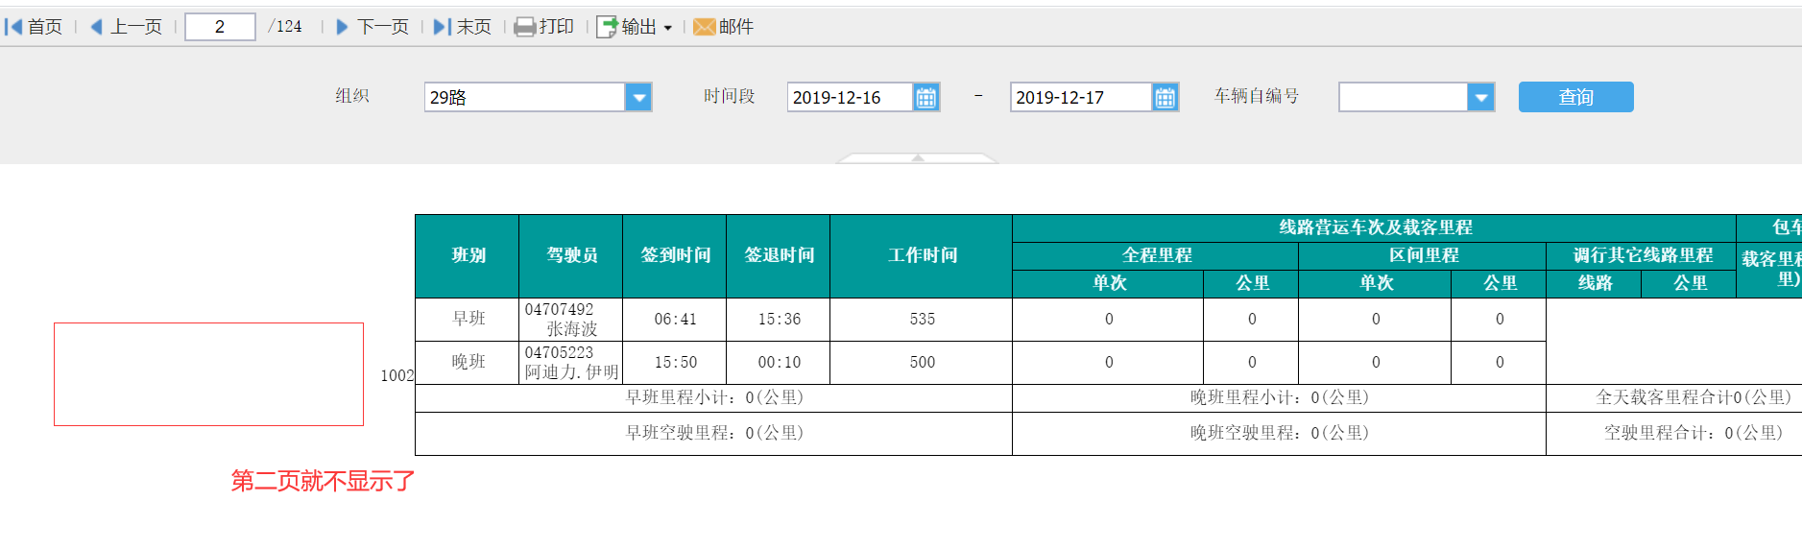
Task: Click driver cell 04707492 张海波
Action: 571,320
